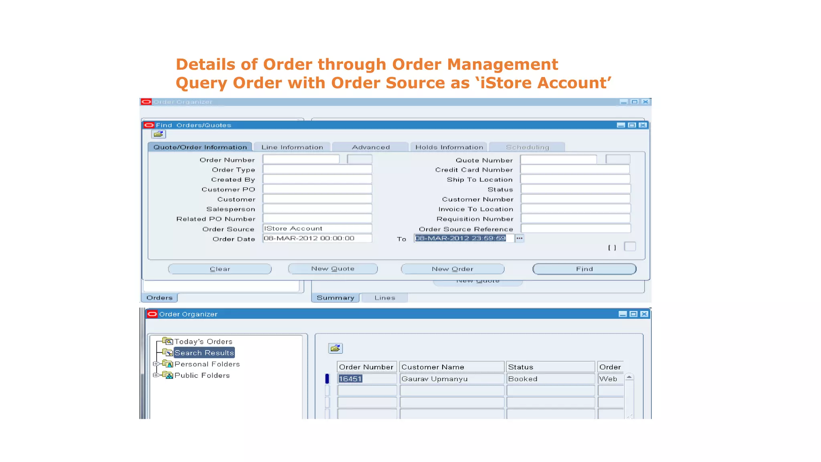Minimize the lower Order Organizer window

coord(623,314)
